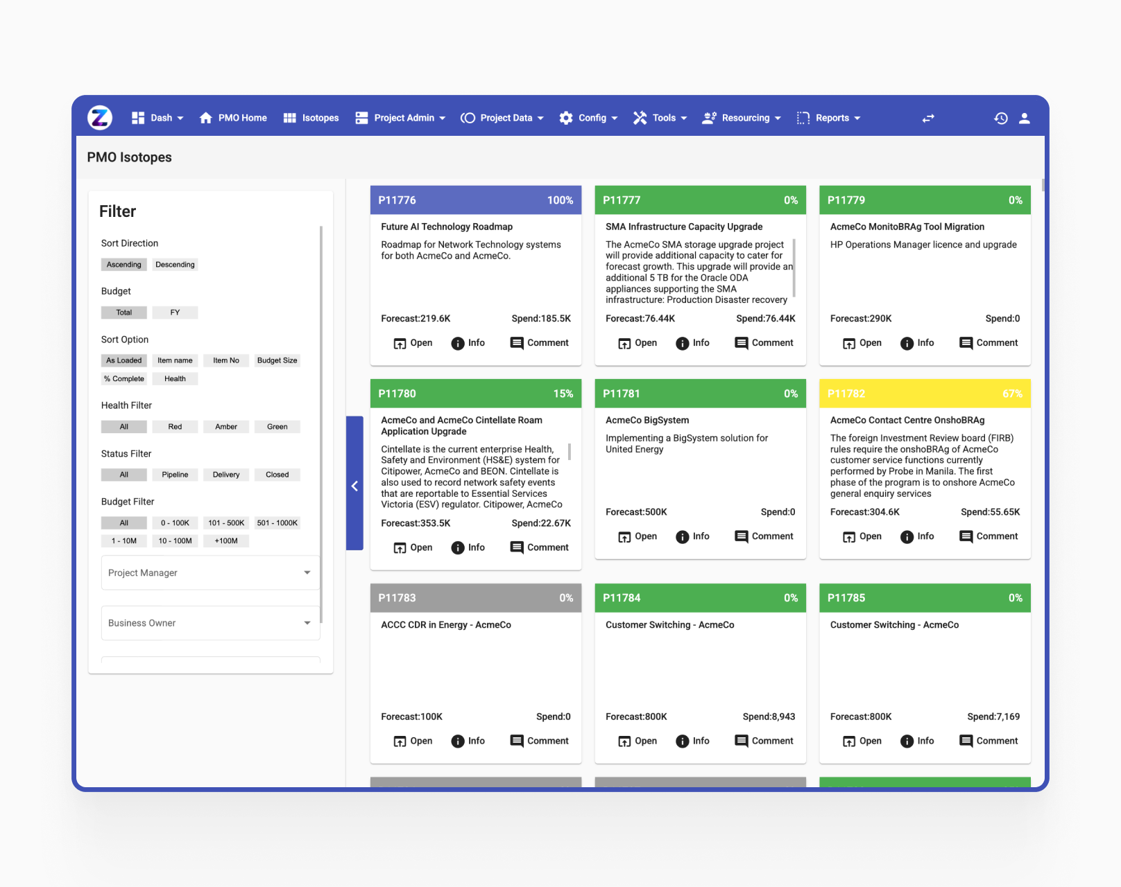Viewport: 1121px width, 887px height.
Task: Open the Reports dropdown menu
Action: (829, 118)
